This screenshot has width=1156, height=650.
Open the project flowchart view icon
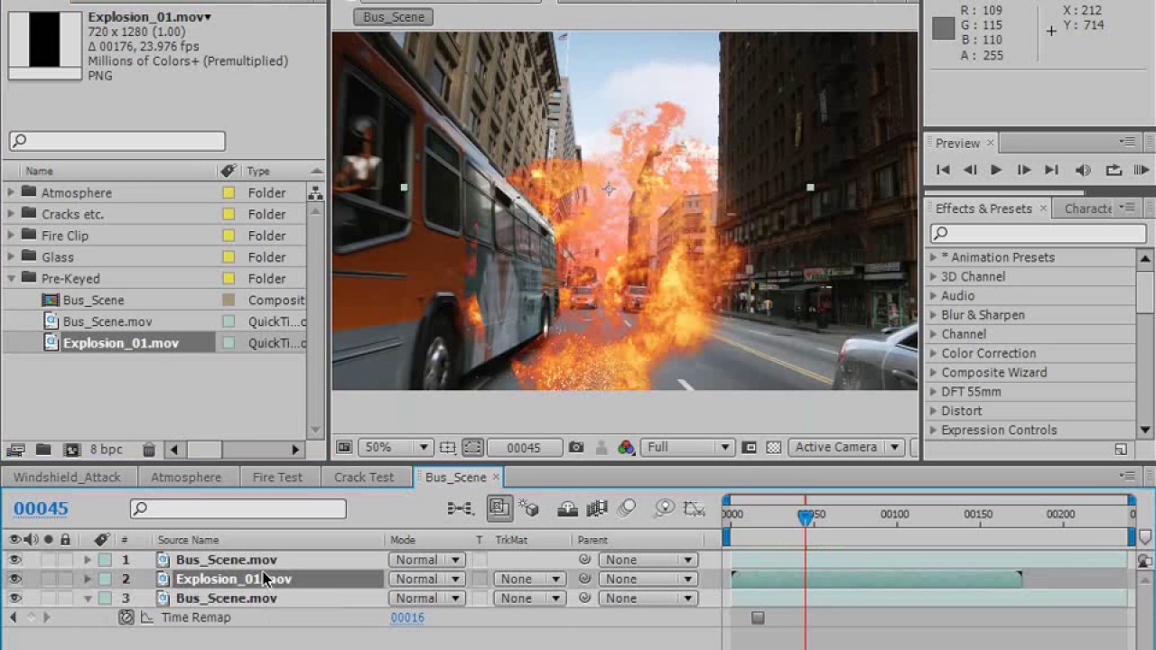point(315,193)
